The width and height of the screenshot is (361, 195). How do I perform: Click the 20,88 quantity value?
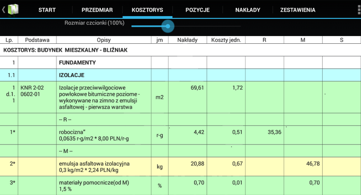pos(197,164)
